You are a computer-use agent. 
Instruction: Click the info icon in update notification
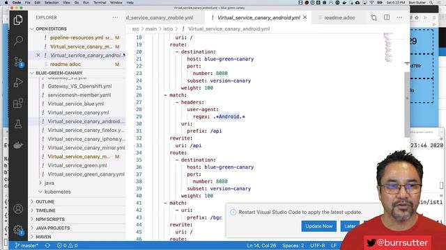coord(233,212)
